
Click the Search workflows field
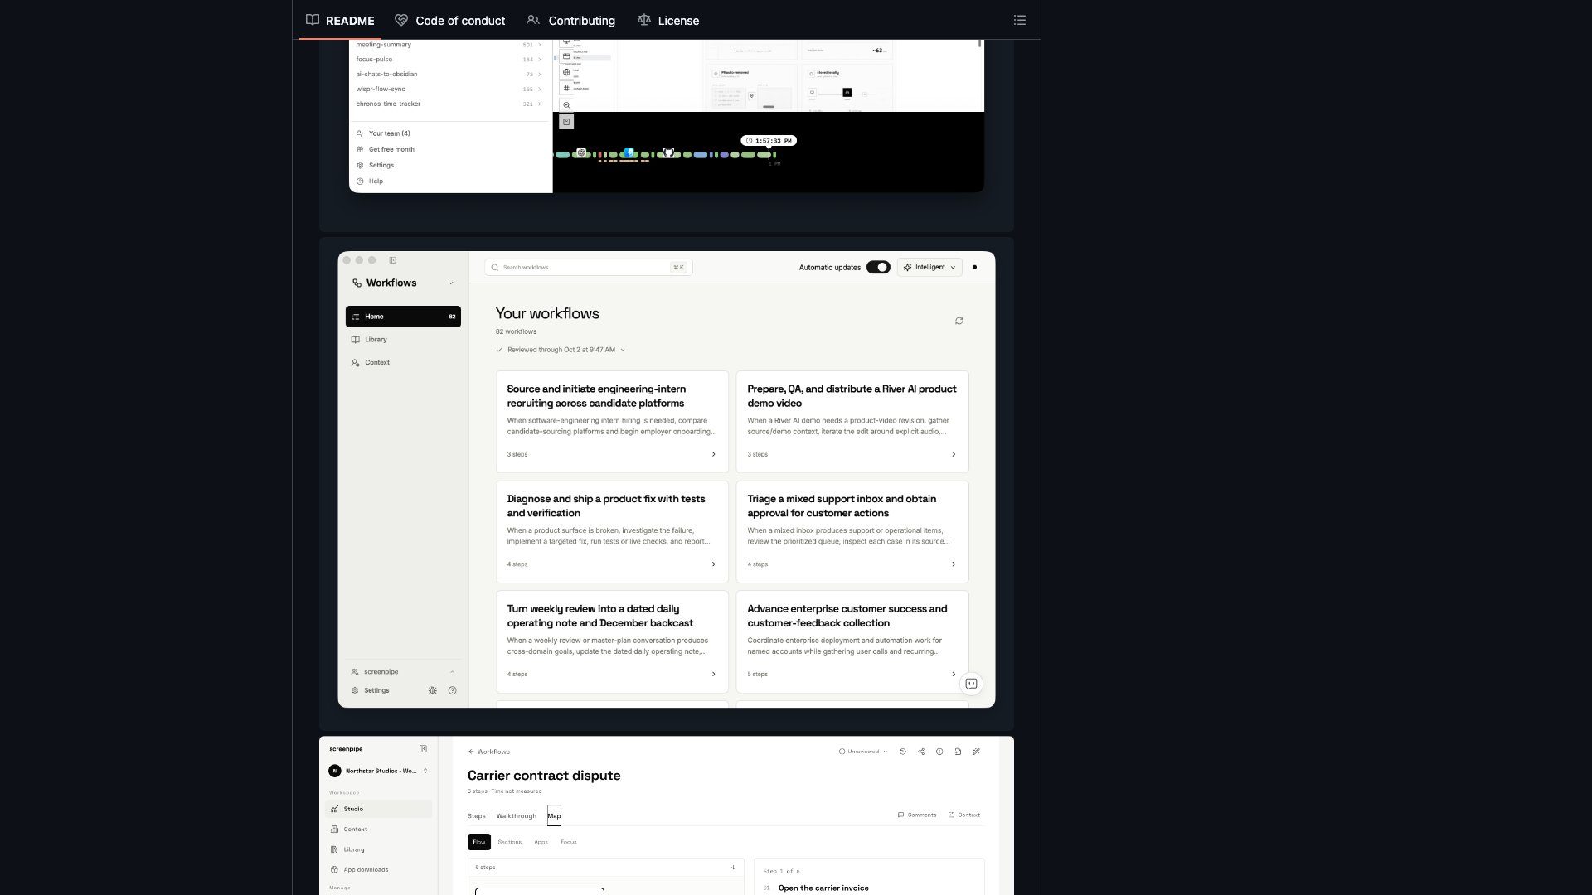pos(589,268)
